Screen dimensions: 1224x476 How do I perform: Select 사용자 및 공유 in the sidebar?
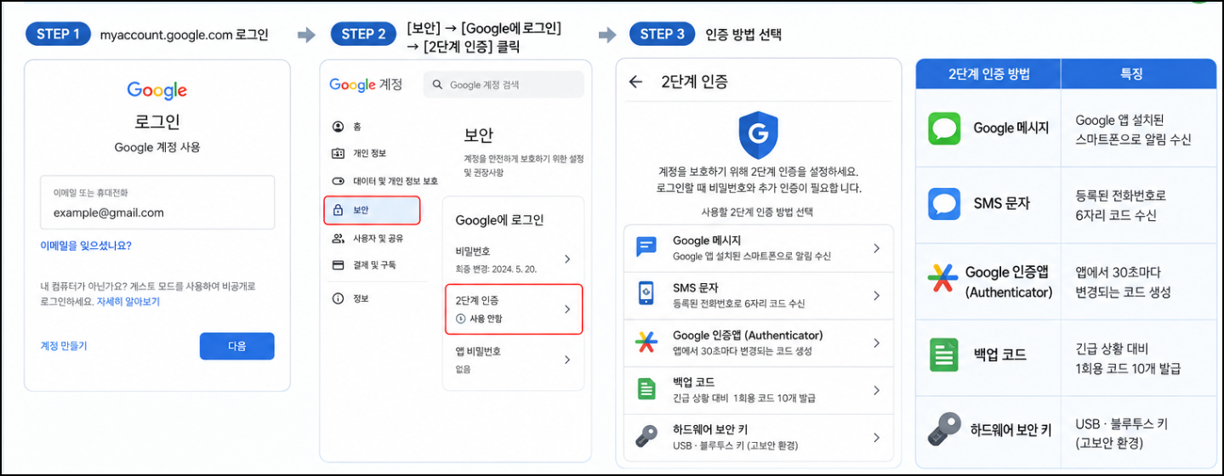tap(367, 239)
